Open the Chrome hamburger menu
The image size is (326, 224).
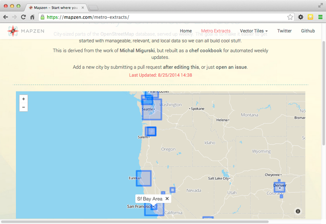pos(320,17)
